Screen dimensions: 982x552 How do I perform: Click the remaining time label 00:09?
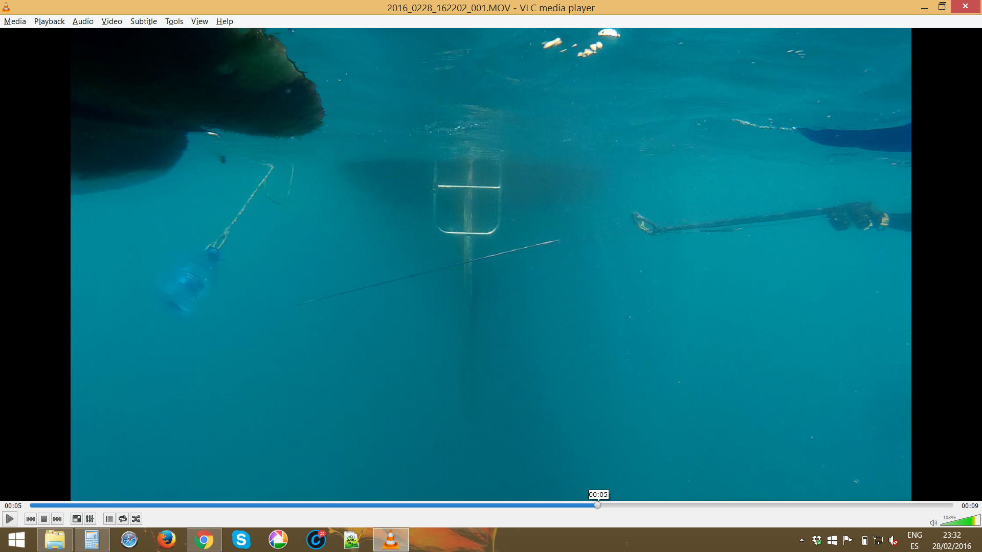point(969,505)
